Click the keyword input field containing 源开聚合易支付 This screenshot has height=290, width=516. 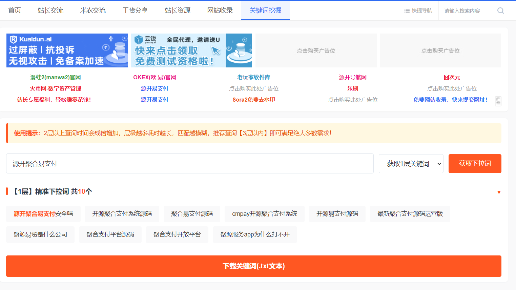tap(190, 164)
